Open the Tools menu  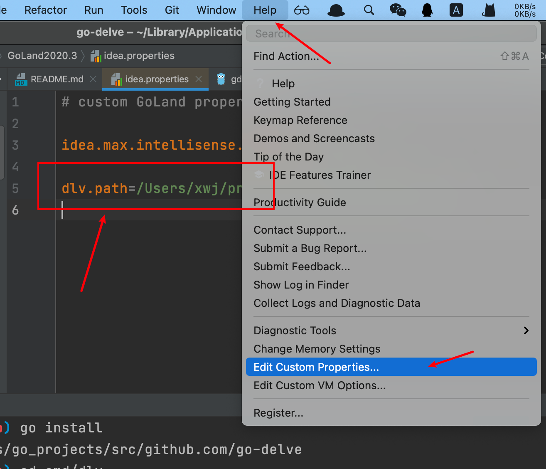(x=134, y=10)
